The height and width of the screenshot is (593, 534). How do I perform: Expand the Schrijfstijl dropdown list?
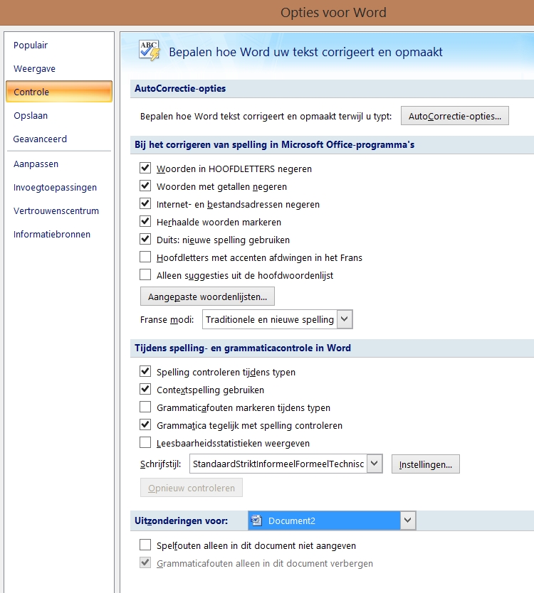pyautogui.click(x=376, y=464)
